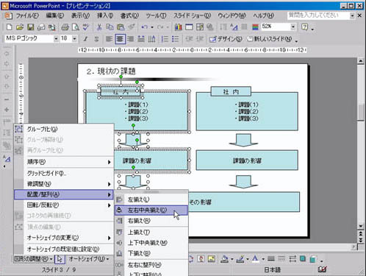Image resolution: width=366 pixels, height=276 pixels.
Task: Click the Line Color pen icon
Action: tap(240, 259)
